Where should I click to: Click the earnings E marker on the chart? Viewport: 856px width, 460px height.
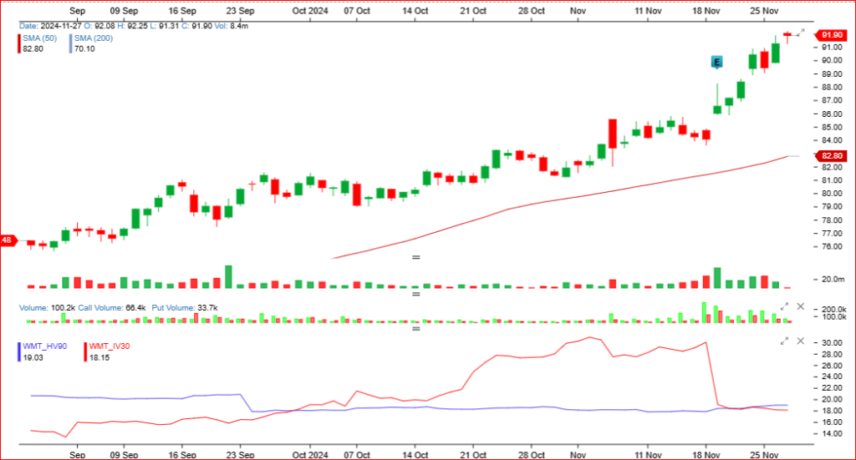[x=716, y=62]
